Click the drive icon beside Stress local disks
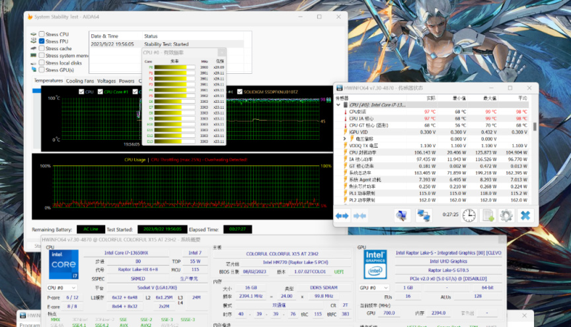The image size is (571, 327). click(x=34, y=63)
